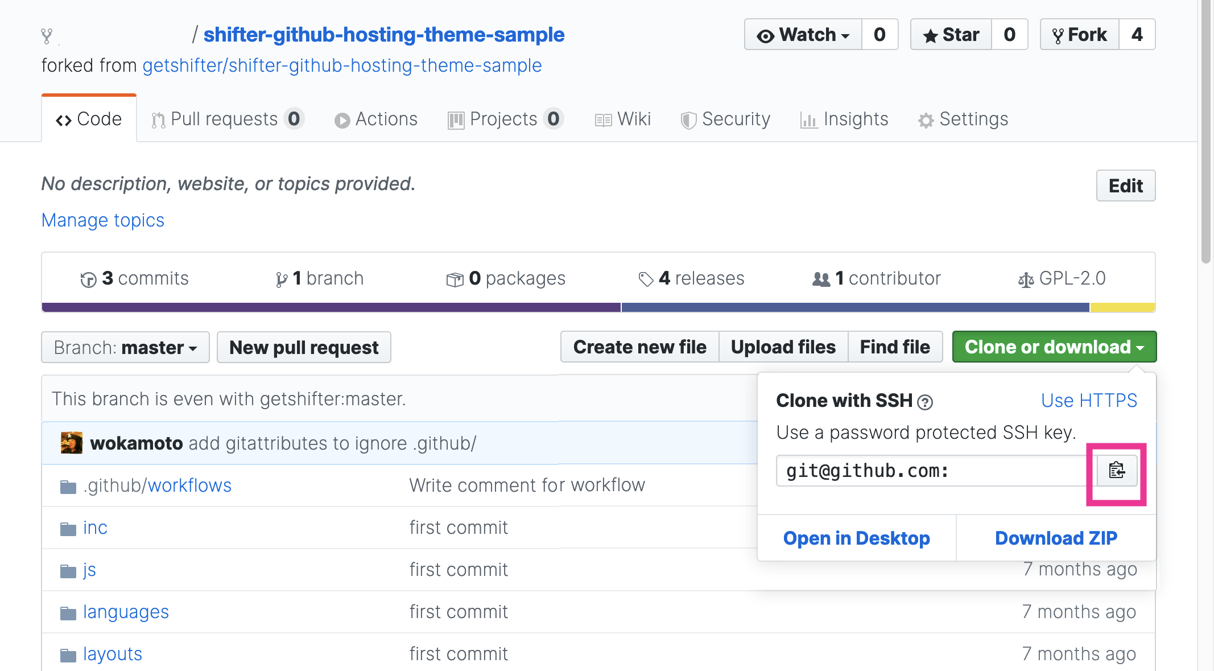View the 4 releases page

691,278
